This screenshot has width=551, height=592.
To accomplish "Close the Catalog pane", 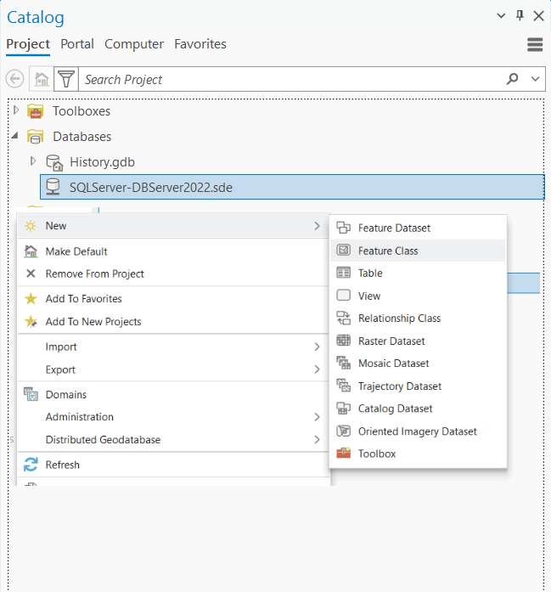I will coord(538,15).
